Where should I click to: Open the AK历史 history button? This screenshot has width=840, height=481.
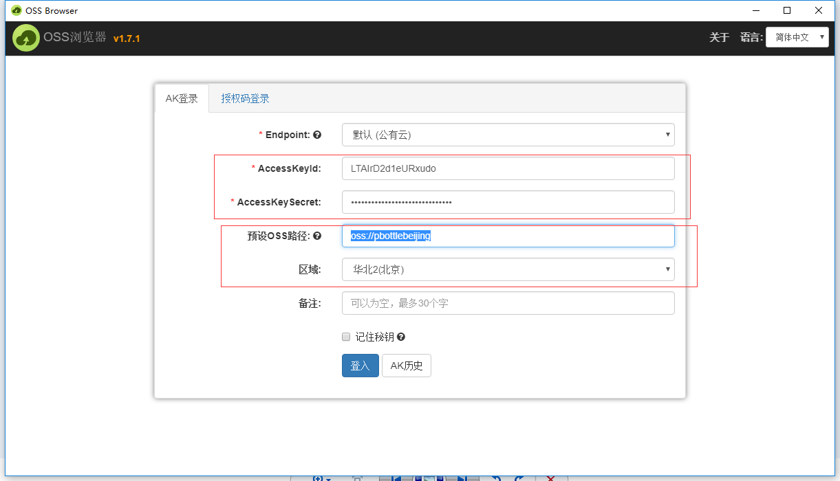tap(407, 366)
